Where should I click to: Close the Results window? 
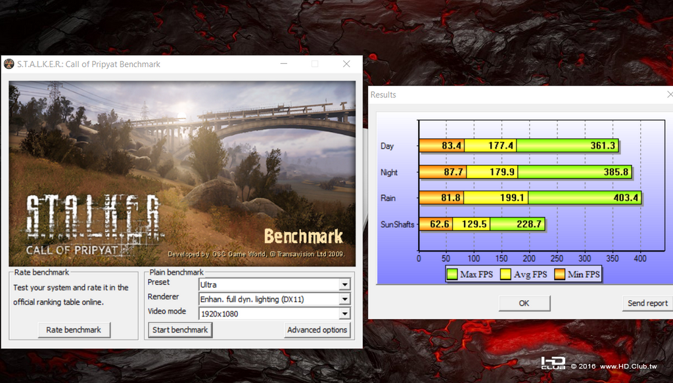click(x=670, y=95)
